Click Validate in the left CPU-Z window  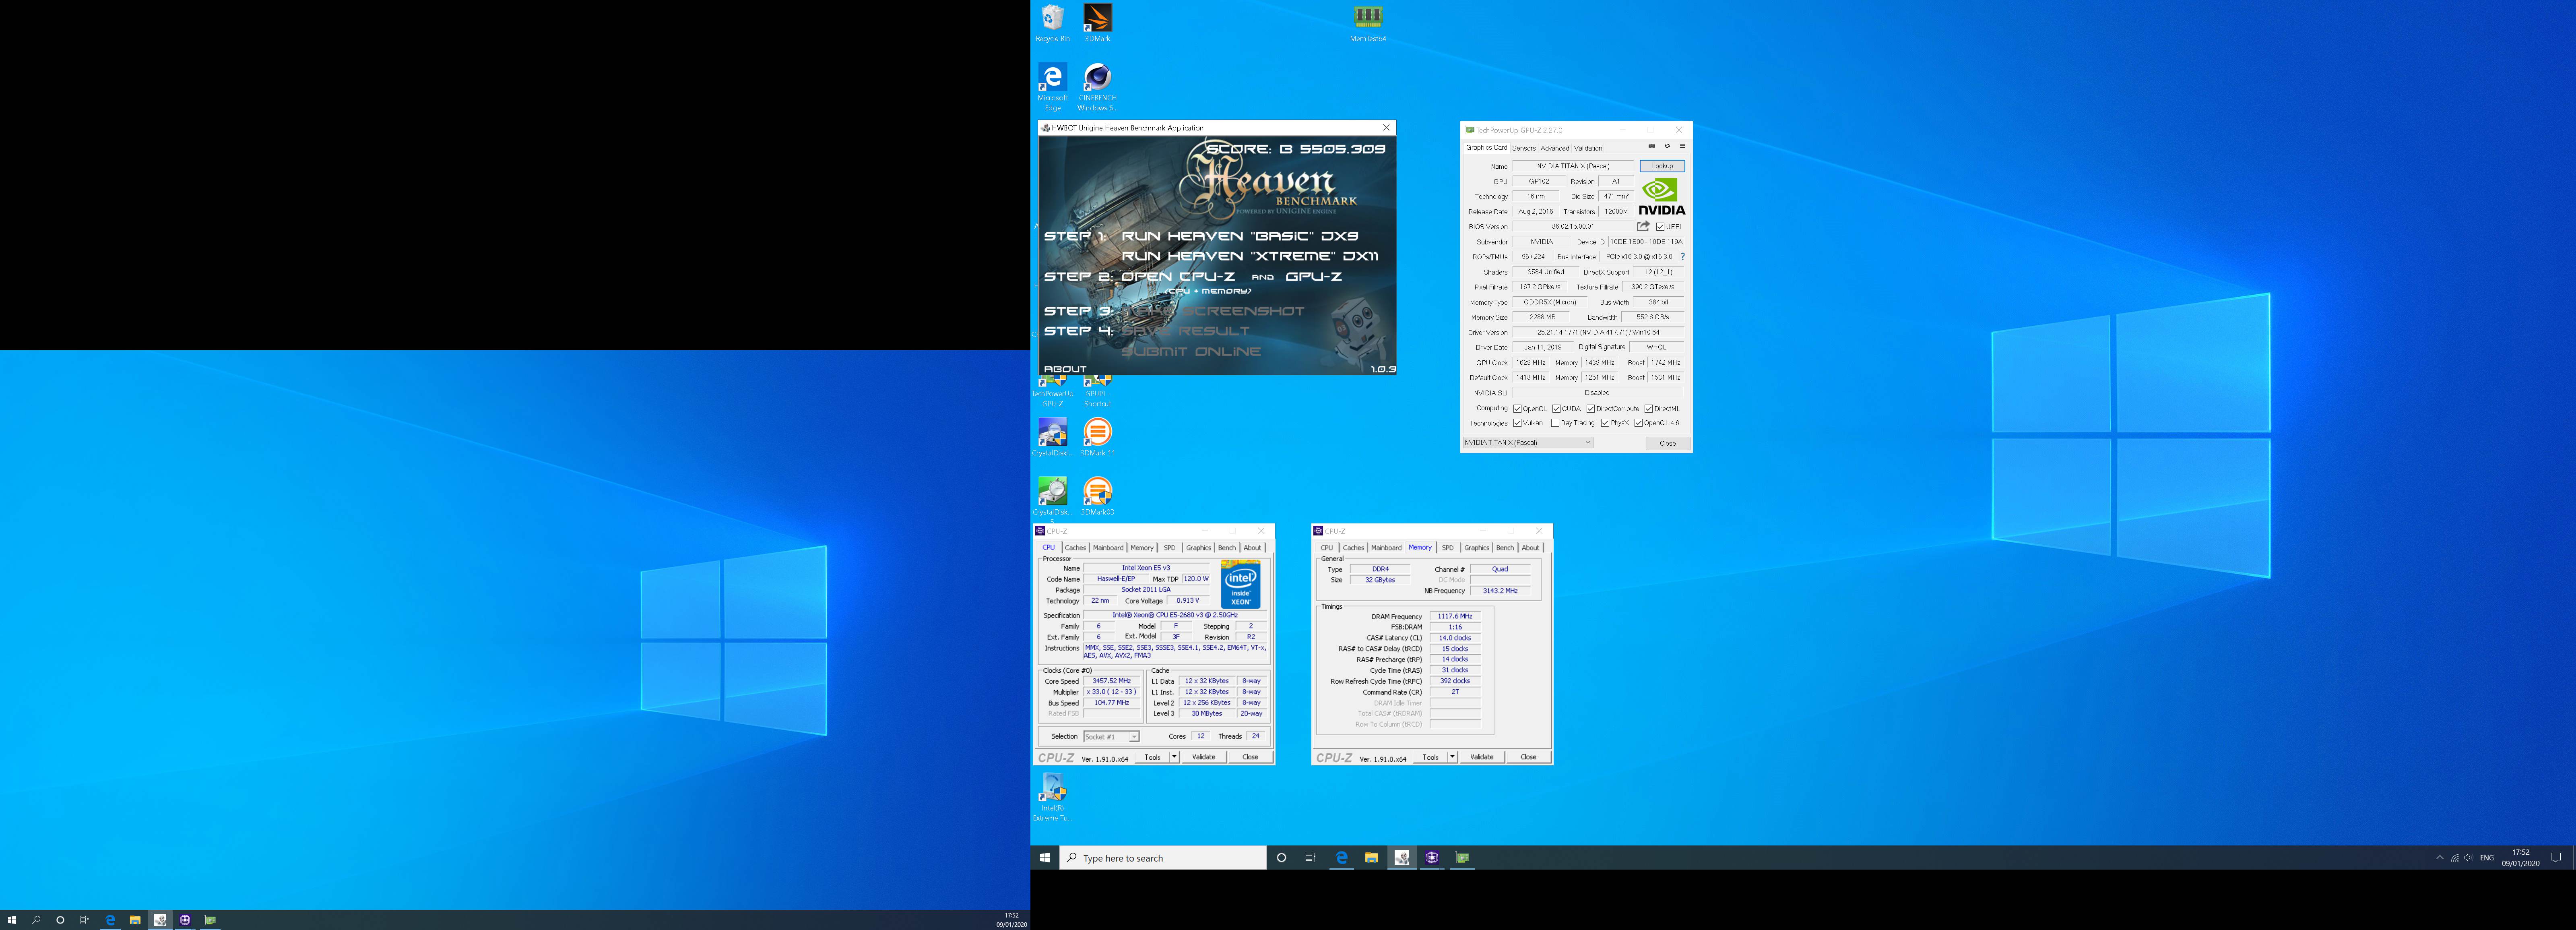click(x=1203, y=757)
